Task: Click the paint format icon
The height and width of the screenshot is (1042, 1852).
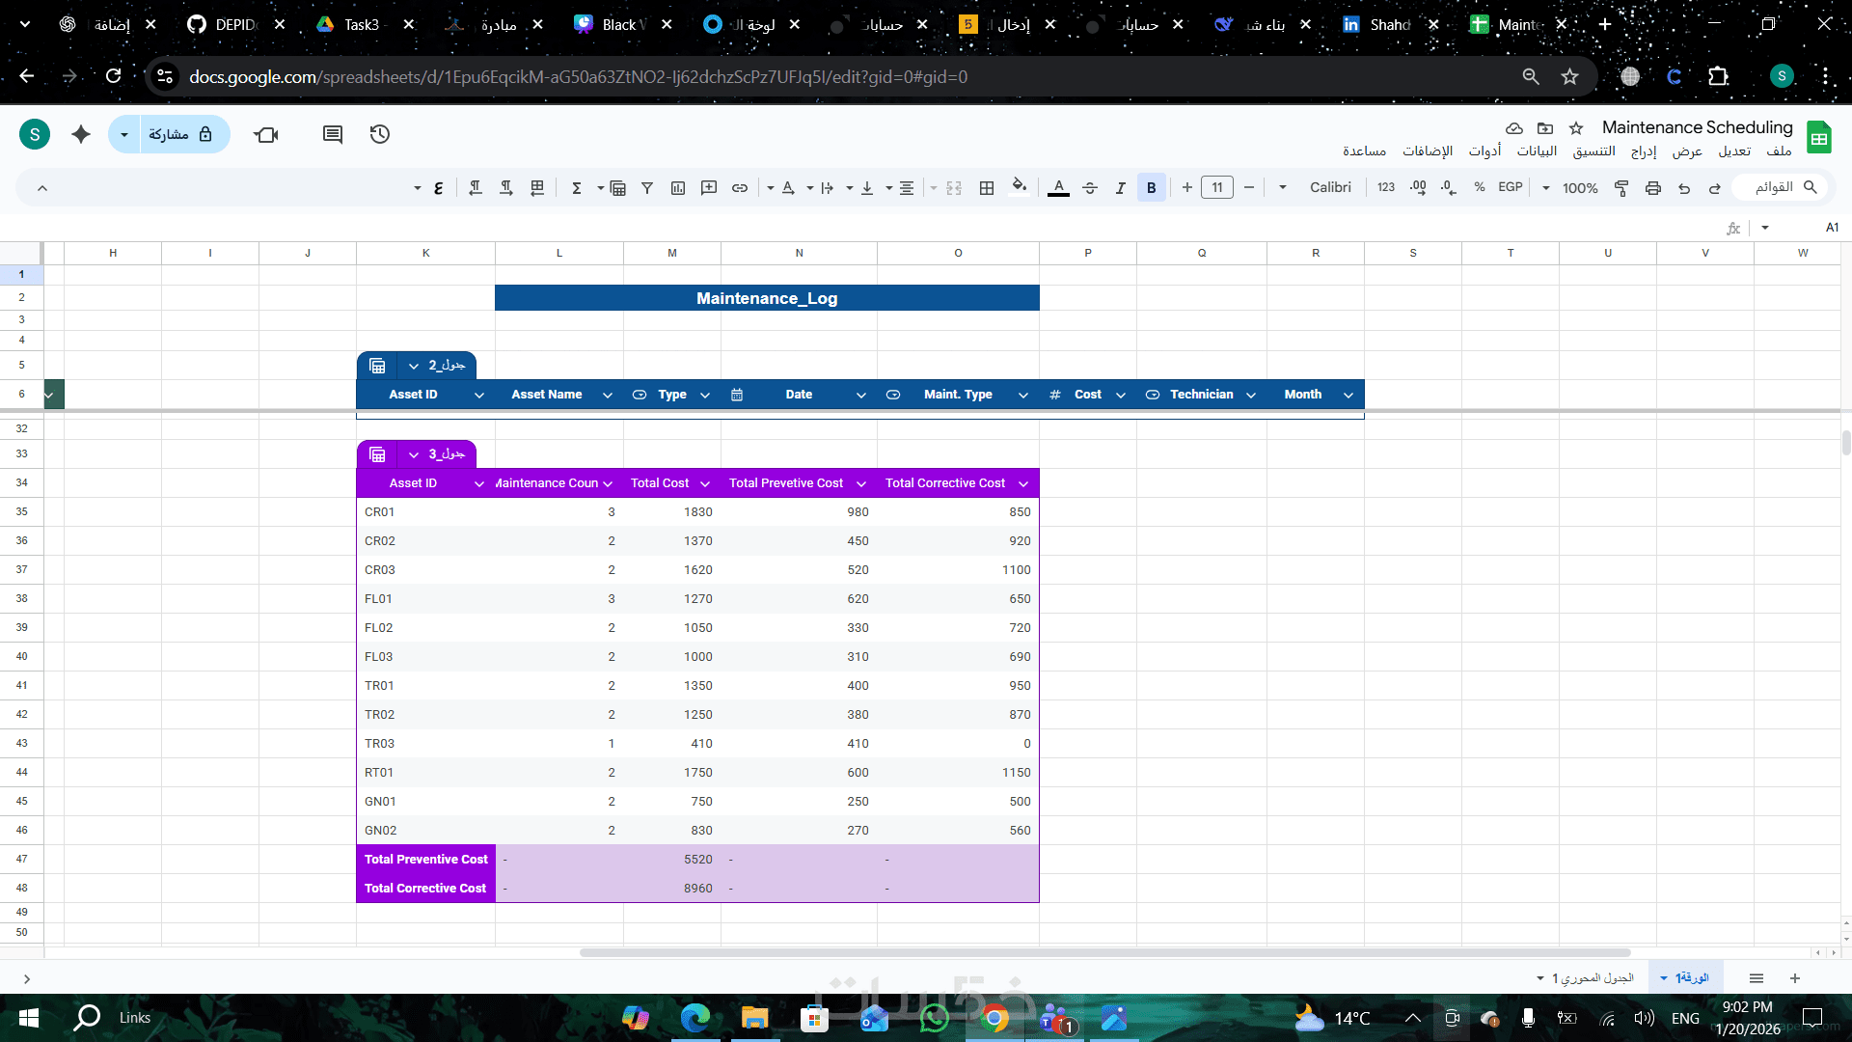Action: tap(1621, 188)
